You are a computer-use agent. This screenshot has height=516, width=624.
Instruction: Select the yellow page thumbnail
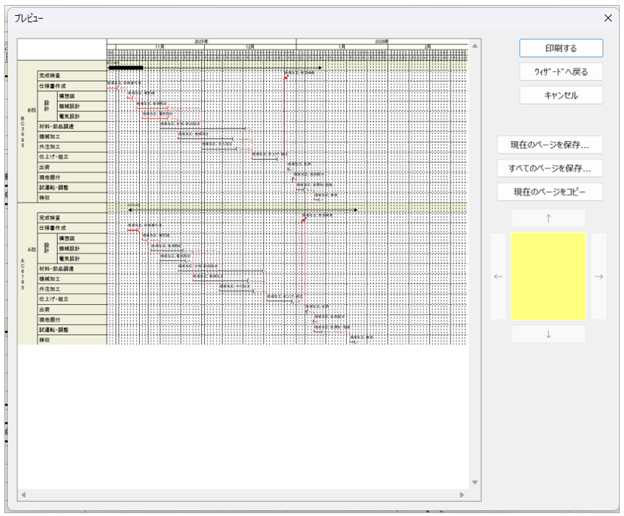[548, 276]
